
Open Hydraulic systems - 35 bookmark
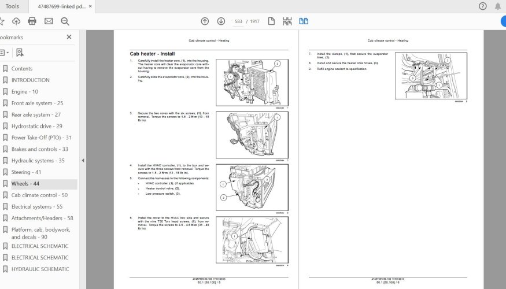(x=38, y=161)
